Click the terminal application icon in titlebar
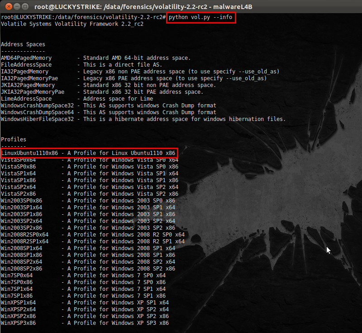The width and height of the screenshot is (362, 333). (26, 6)
